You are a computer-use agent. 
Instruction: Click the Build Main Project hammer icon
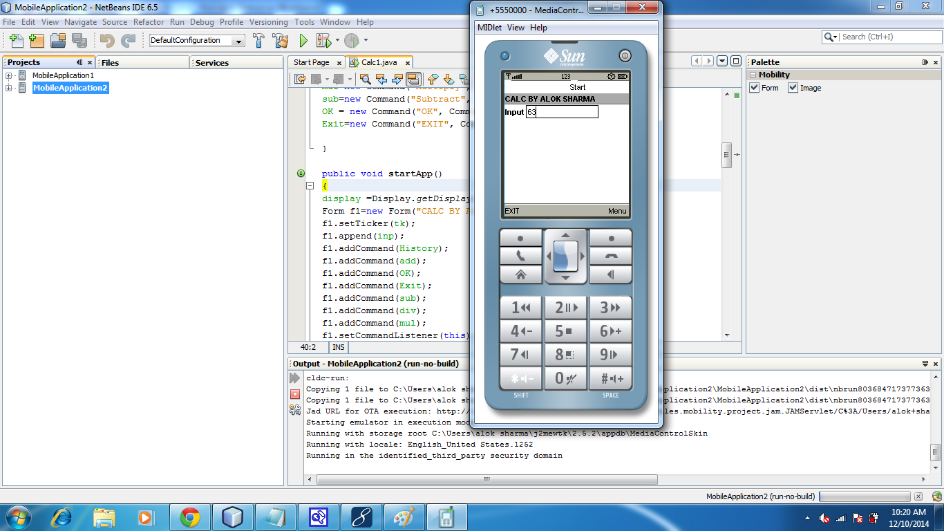(x=259, y=40)
